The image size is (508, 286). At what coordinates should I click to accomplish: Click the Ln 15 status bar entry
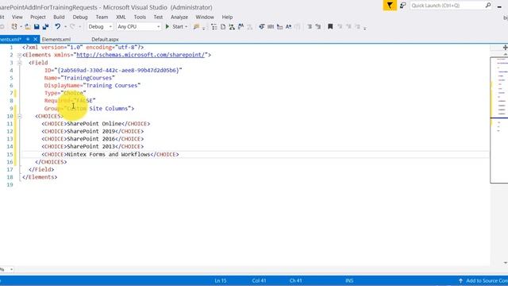pyautogui.click(x=221, y=280)
